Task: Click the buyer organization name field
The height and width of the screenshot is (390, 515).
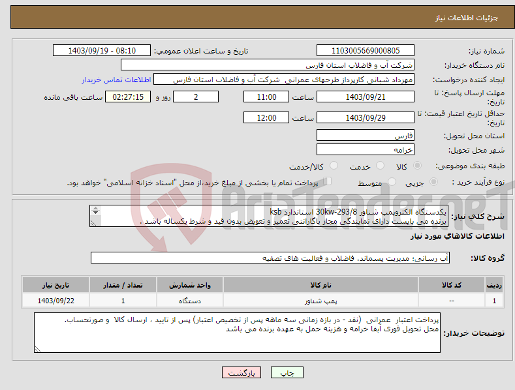Action: tap(268, 65)
